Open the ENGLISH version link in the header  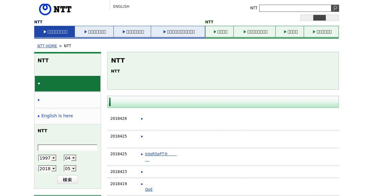(x=121, y=7)
